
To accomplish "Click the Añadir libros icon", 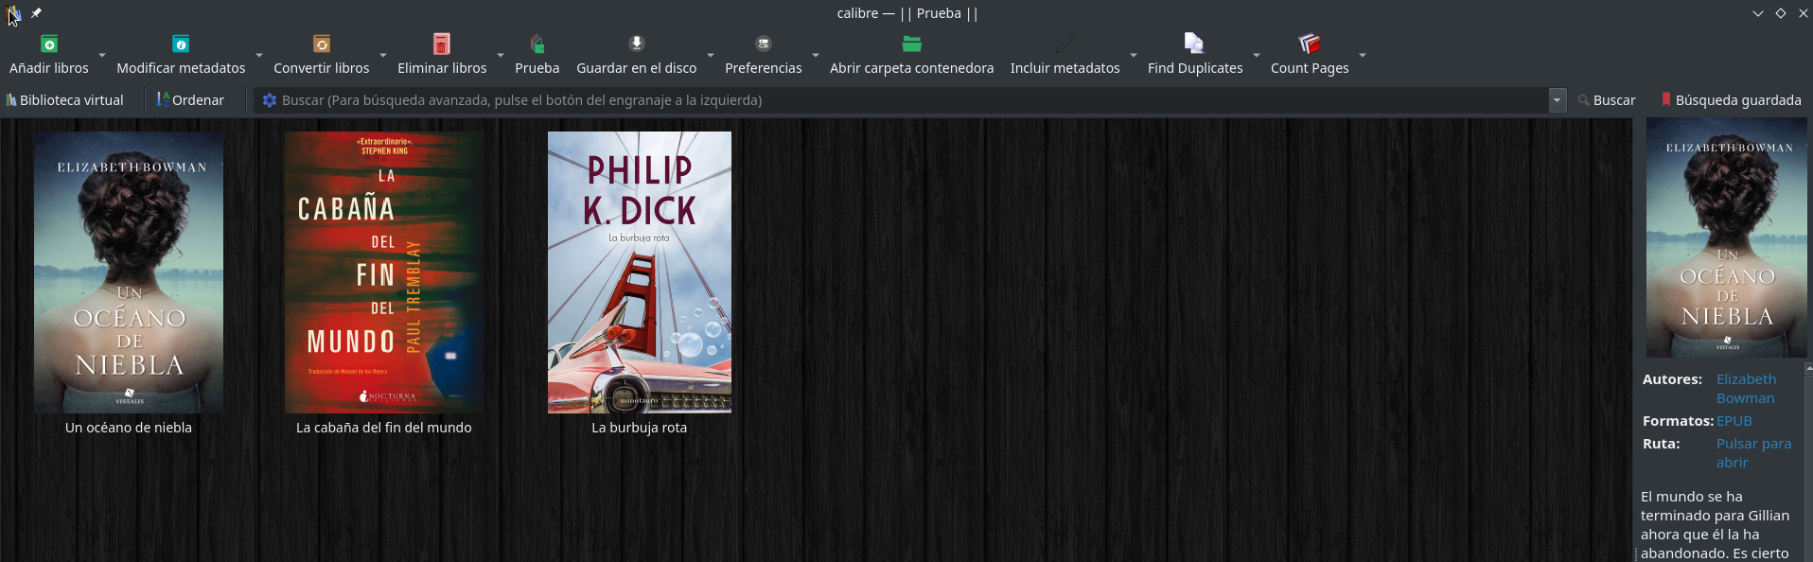I will [x=49, y=44].
